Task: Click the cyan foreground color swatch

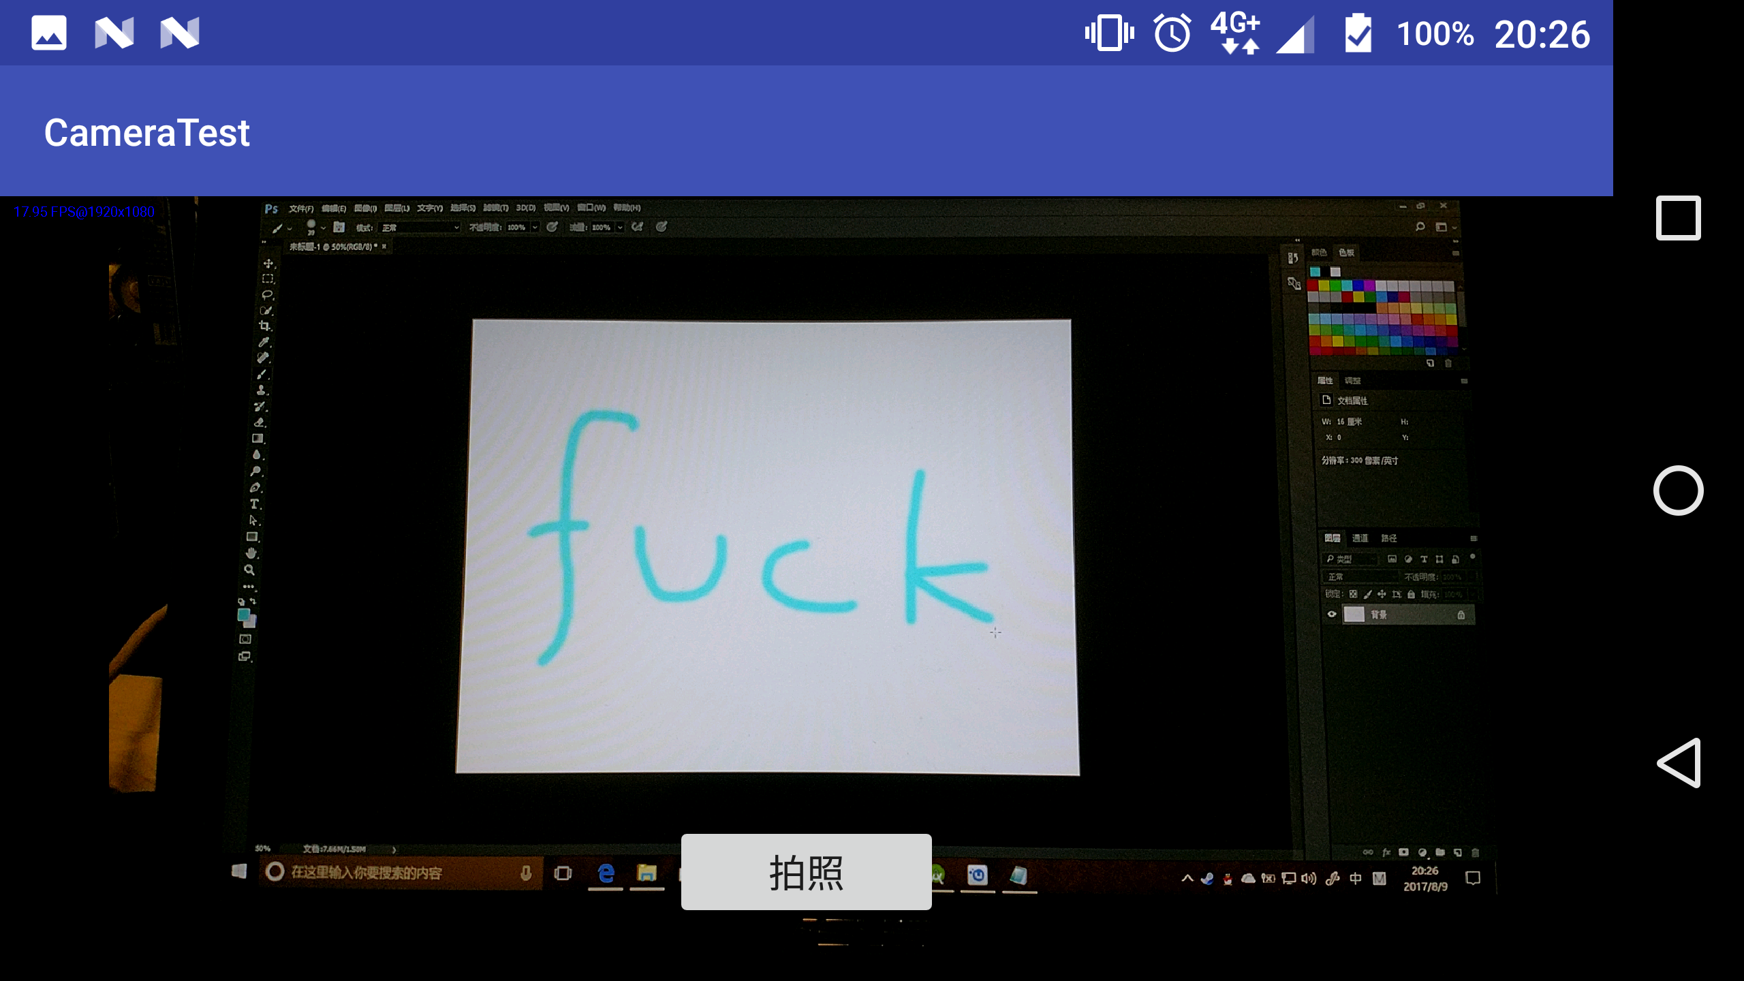Action: click(243, 614)
